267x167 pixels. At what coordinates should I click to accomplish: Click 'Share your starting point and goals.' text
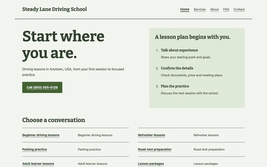click(186, 57)
